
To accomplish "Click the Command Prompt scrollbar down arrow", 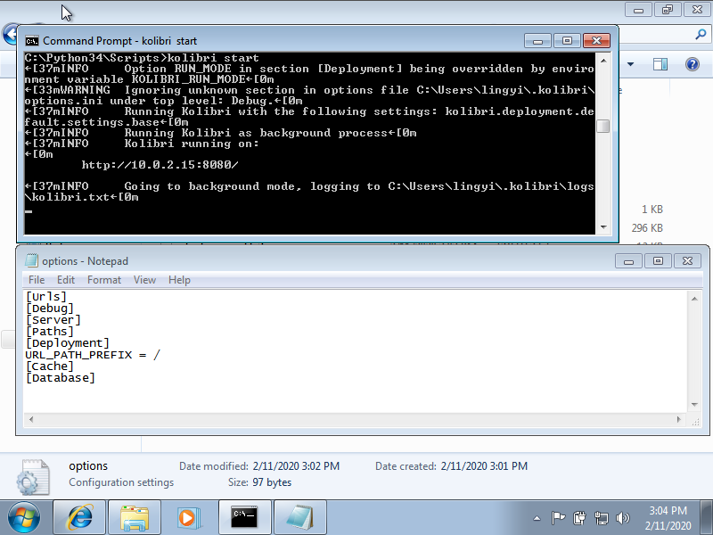I will pyautogui.click(x=602, y=225).
